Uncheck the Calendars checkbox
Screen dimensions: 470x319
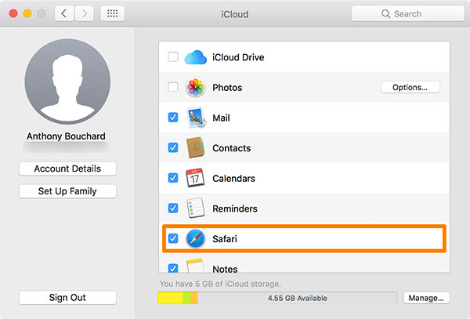coord(173,178)
